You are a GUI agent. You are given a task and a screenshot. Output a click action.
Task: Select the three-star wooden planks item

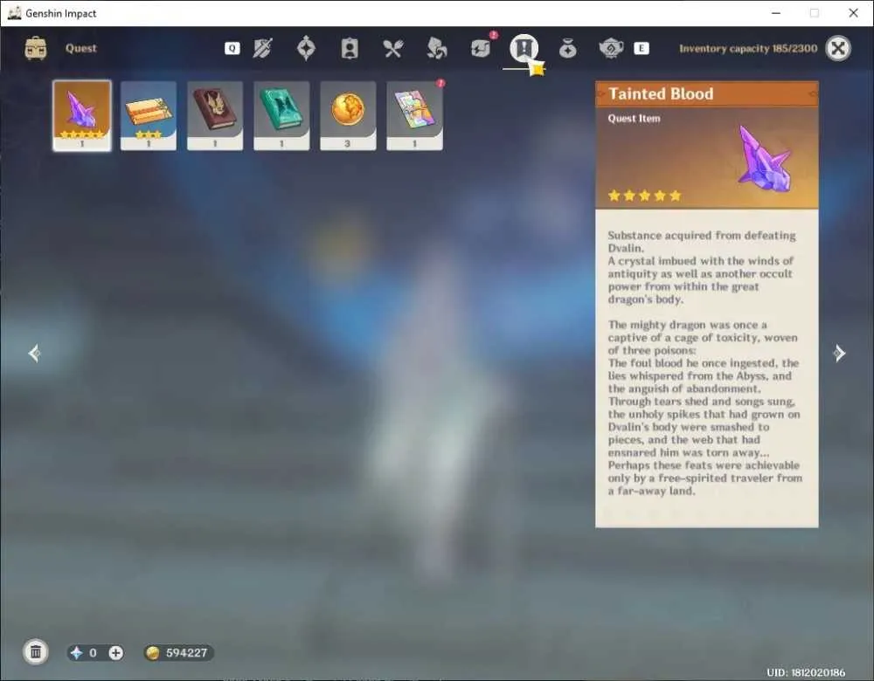(149, 115)
